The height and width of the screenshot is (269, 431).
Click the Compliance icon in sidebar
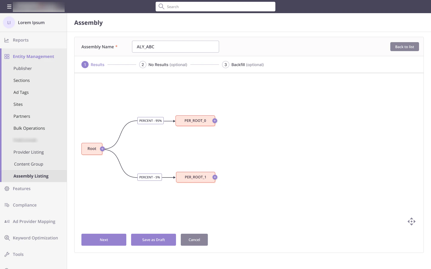7,205
